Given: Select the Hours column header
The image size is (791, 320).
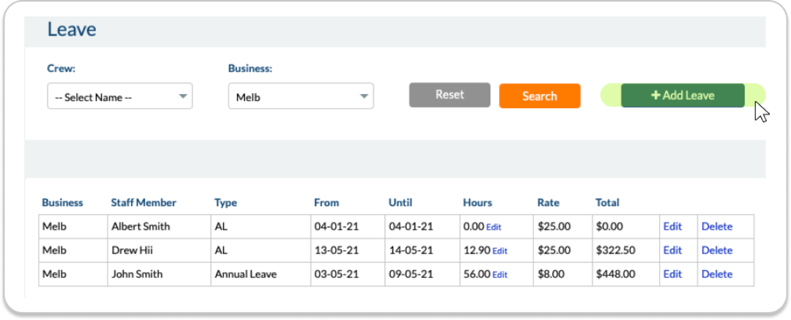Looking at the screenshot, I should [x=477, y=203].
